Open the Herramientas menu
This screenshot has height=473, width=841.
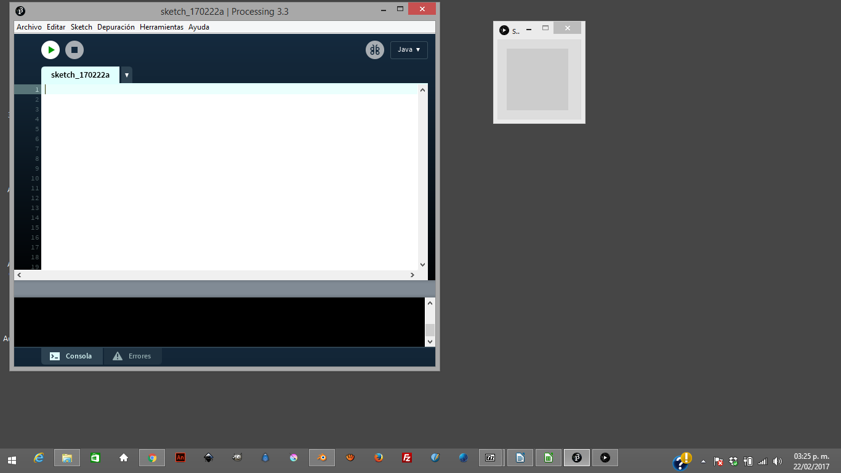click(161, 27)
